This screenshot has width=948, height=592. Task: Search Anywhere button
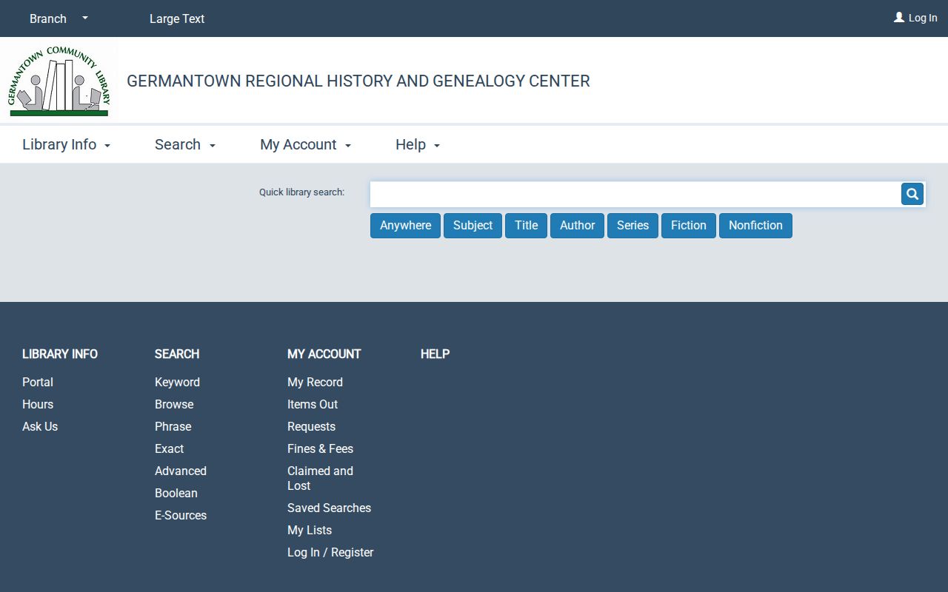point(406,226)
